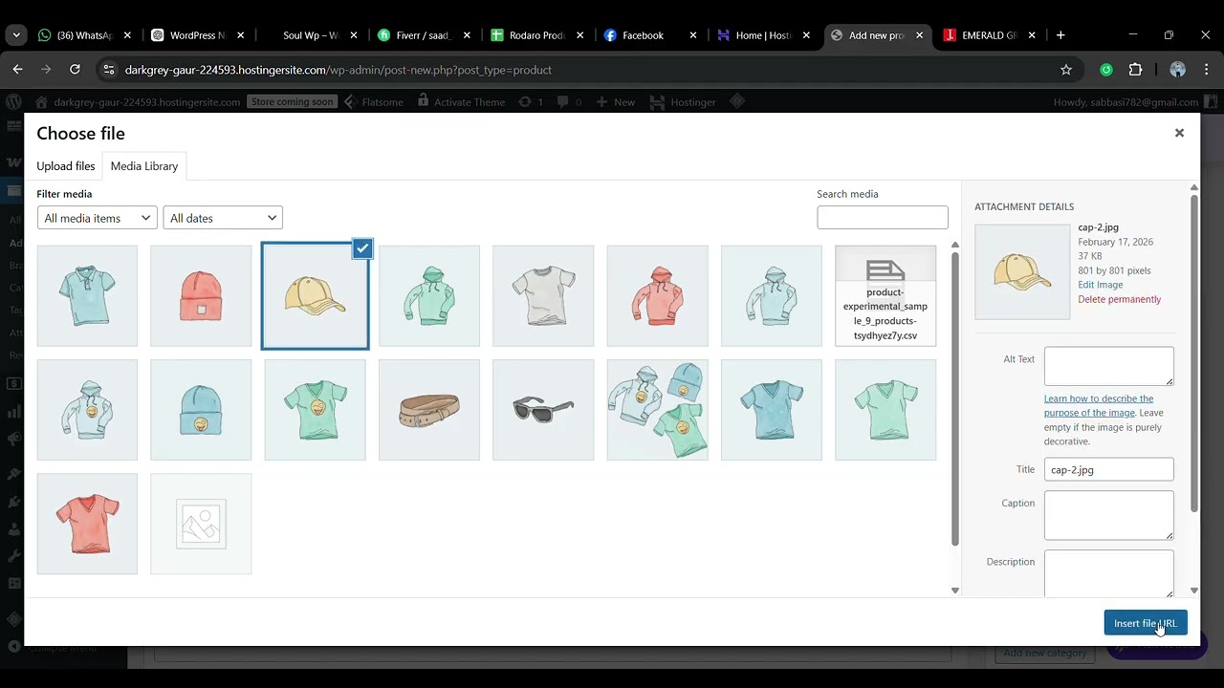Select the red beanie thumbnail
Viewport: 1224px width, 688px height.
(201, 296)
